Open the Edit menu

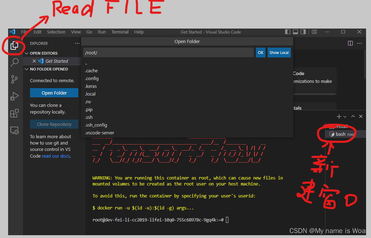point(37,32)
